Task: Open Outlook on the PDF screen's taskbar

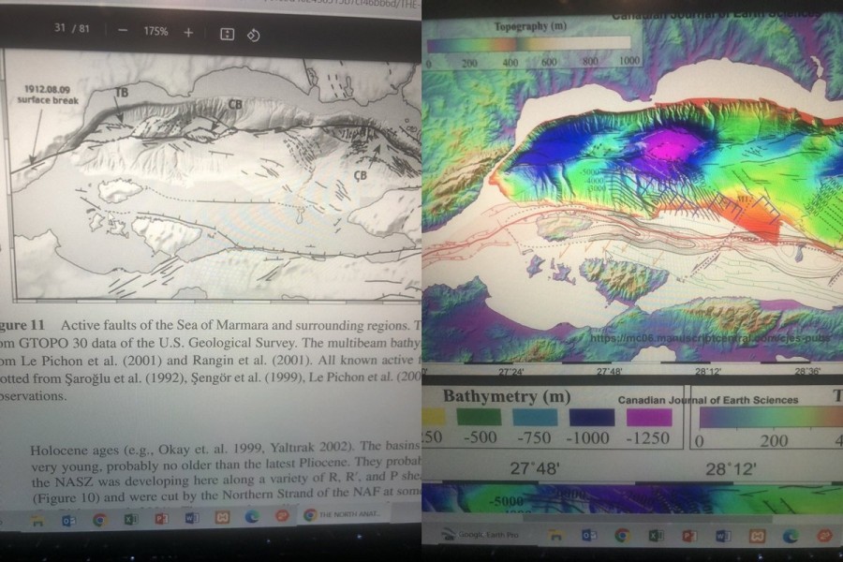Action: click(x=68, y=518)
